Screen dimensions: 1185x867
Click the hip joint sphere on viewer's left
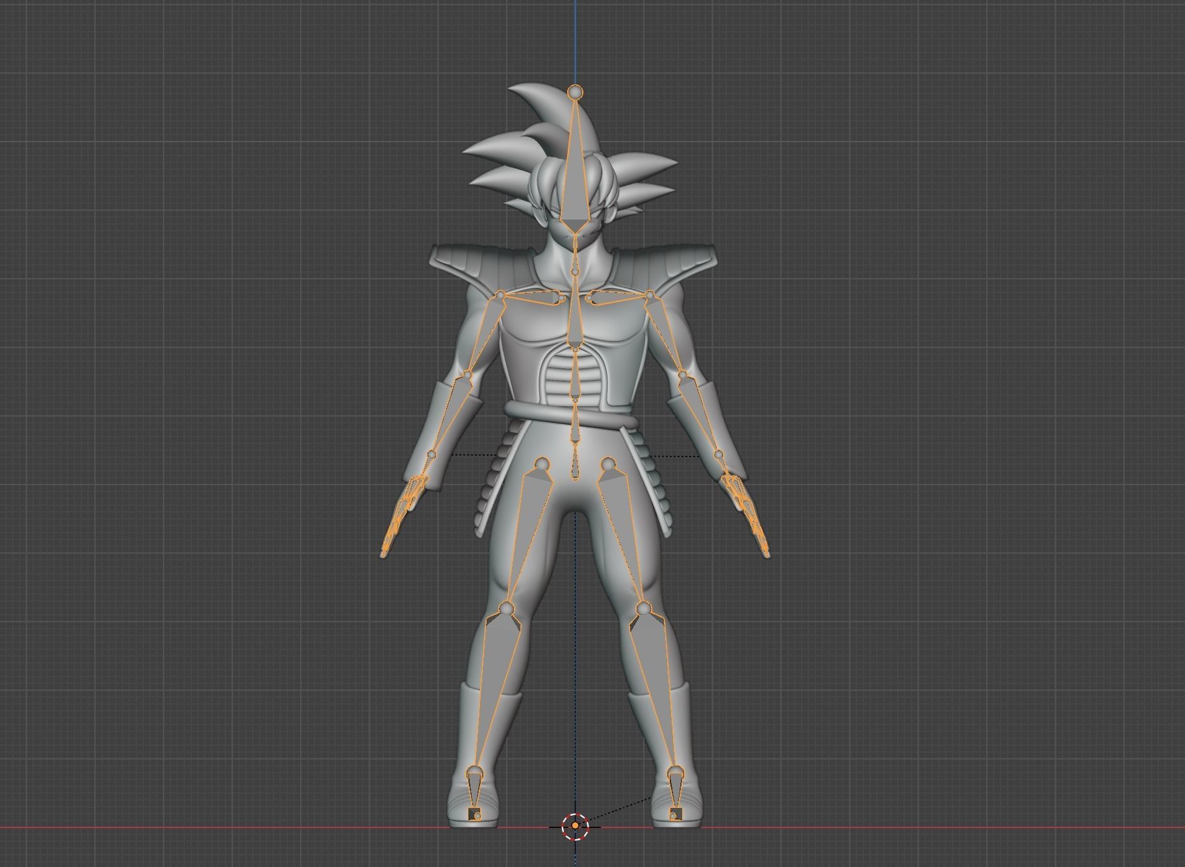tap(542, 464)
